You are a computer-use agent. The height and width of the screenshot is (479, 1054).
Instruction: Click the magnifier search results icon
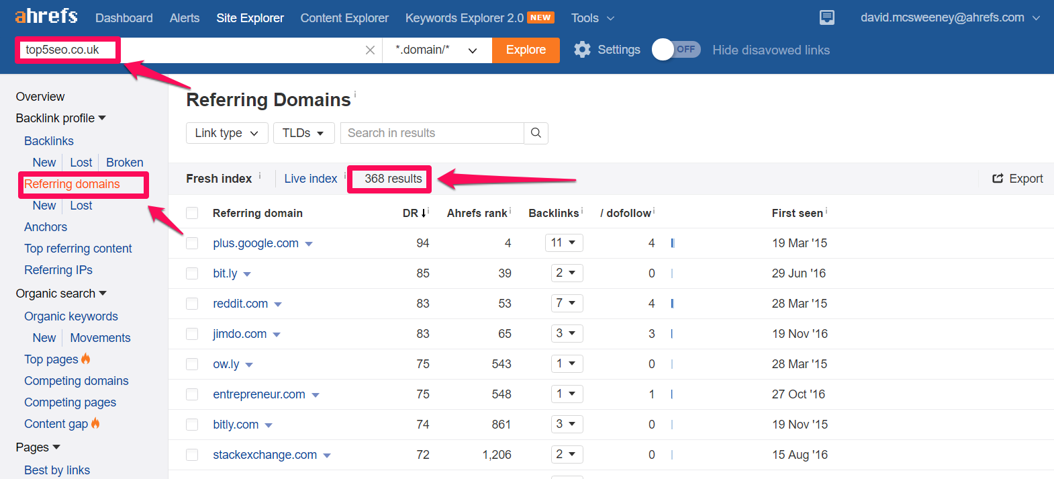(x=536, y=133)
